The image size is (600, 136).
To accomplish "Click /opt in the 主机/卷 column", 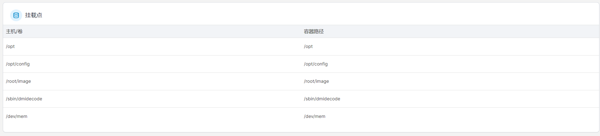I will (x=10, y=47).
